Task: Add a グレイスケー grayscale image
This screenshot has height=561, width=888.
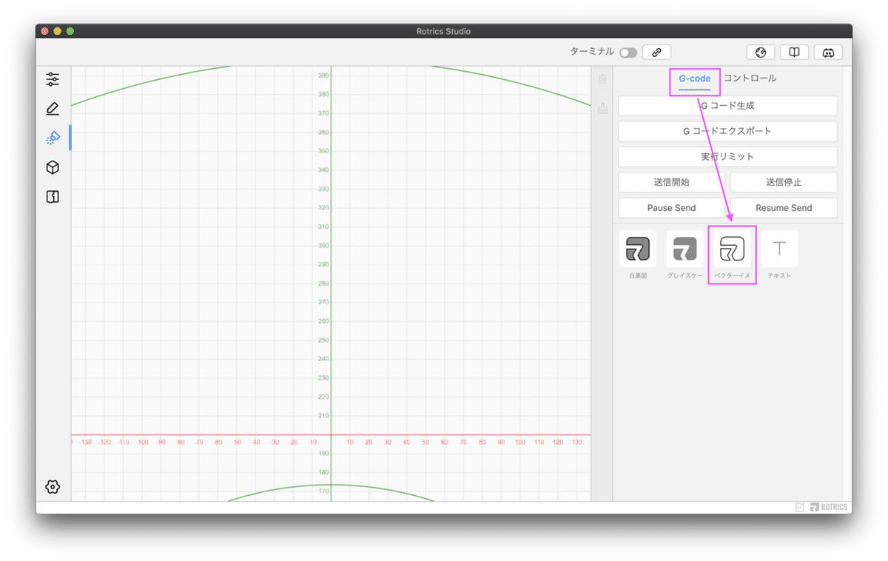Action: (684, 249)
